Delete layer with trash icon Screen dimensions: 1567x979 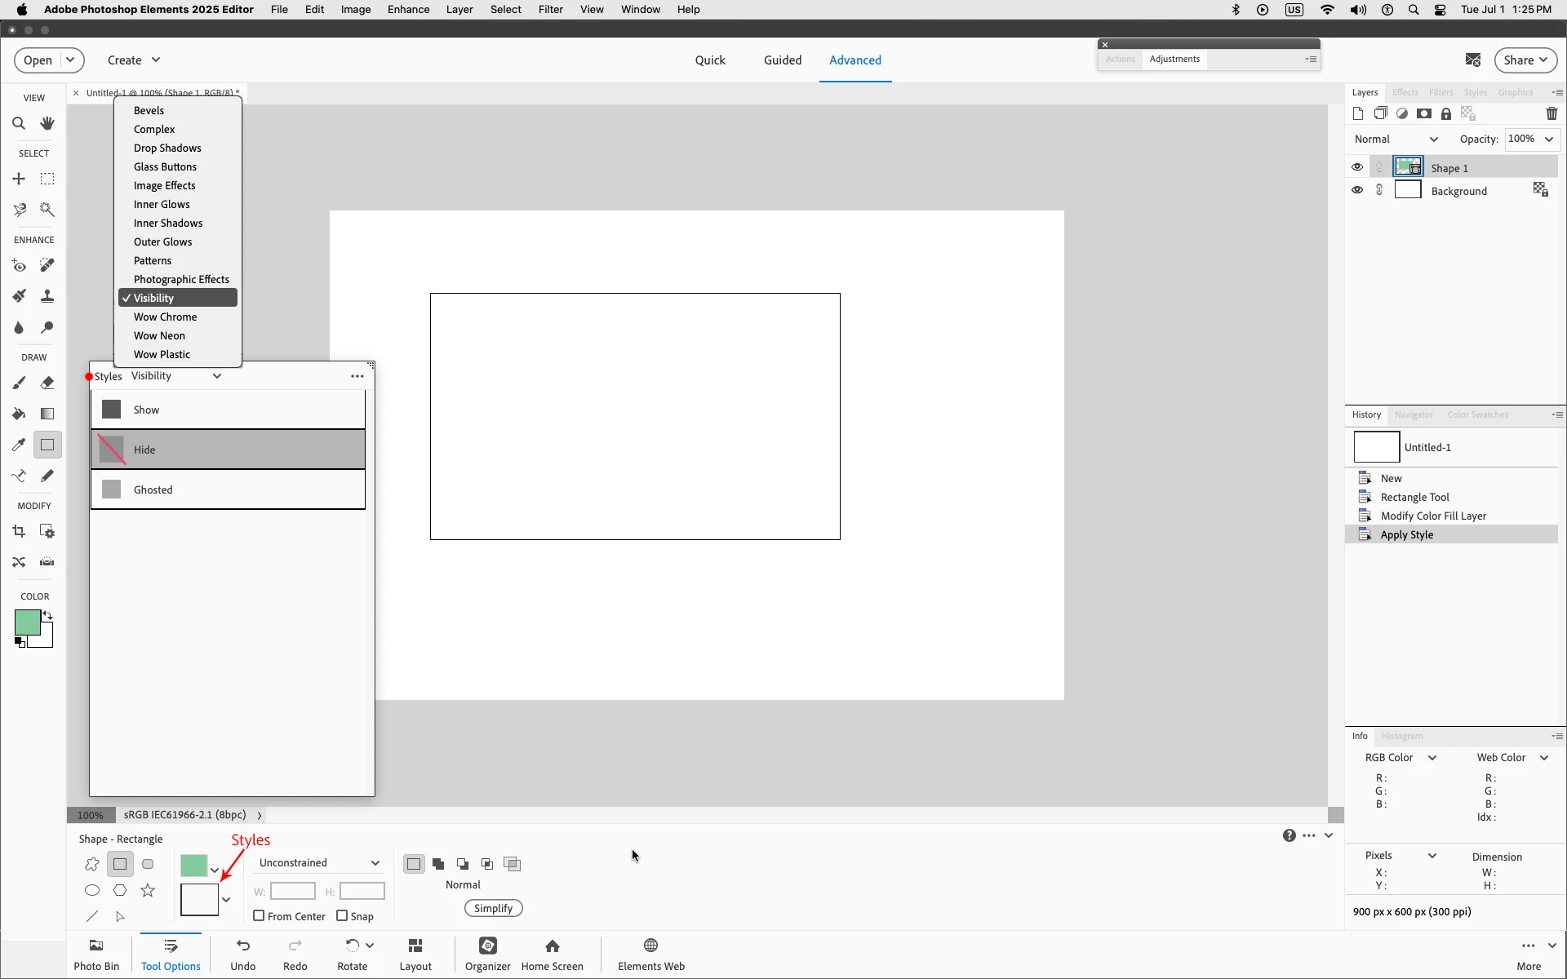point(1551,114)
